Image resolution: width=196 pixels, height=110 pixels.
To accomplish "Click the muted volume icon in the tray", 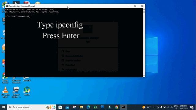I will pyautogui.click(x=171, y=107).
